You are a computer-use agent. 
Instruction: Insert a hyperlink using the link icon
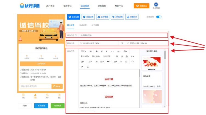(x=96, y=61)
